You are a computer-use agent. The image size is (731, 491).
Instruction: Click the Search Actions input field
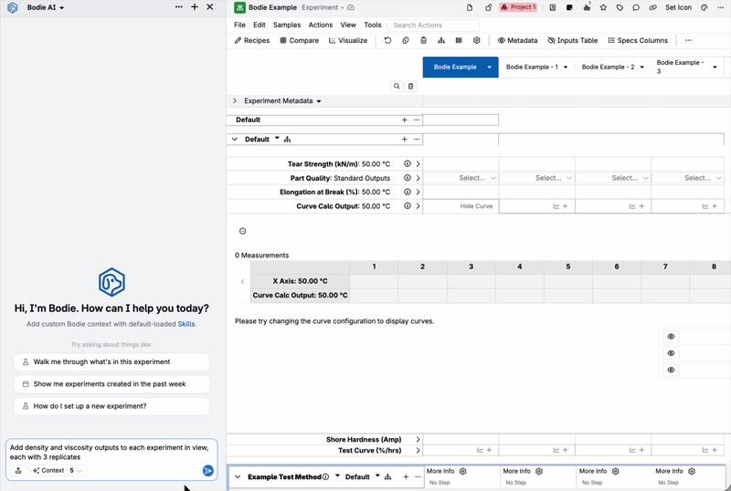[x=433, y=26]
